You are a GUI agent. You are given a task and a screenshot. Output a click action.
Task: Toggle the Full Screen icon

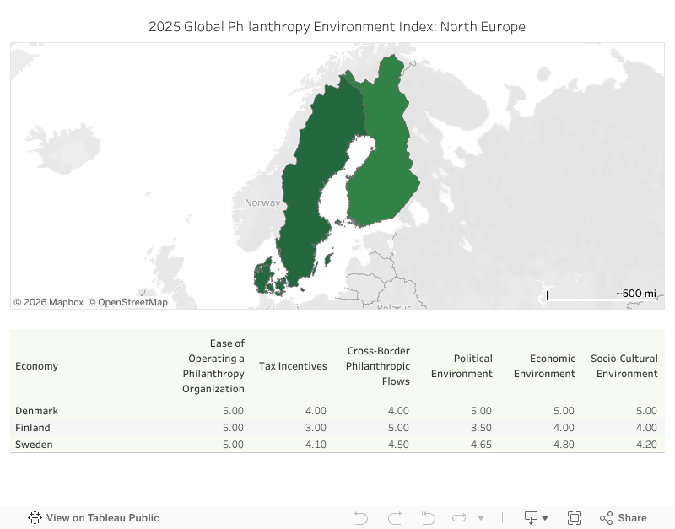click(575, 518)
